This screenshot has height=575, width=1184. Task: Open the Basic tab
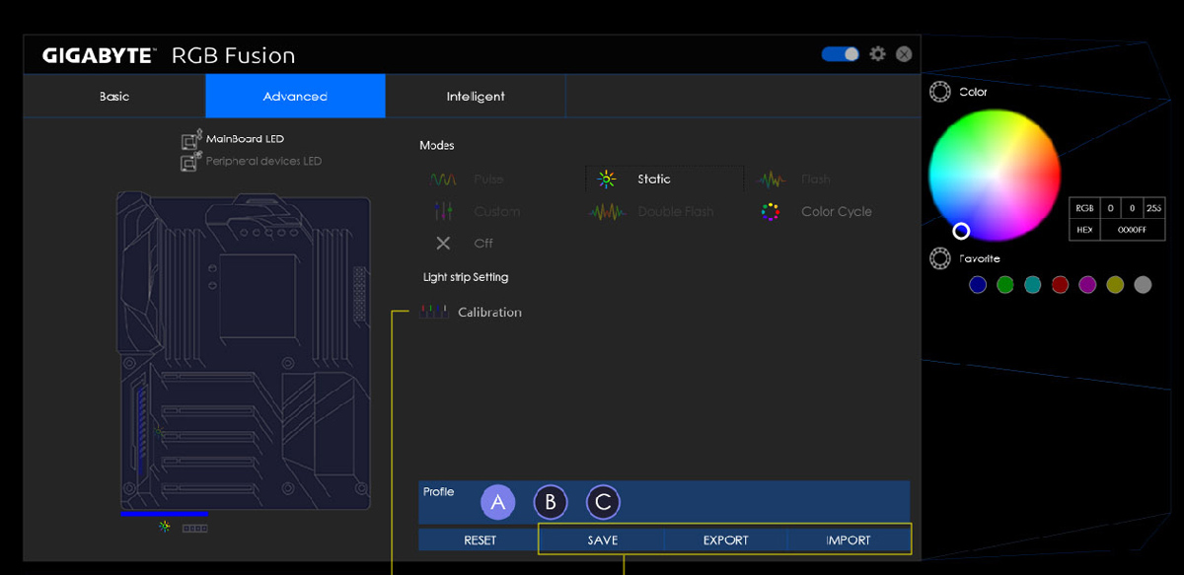114,97
